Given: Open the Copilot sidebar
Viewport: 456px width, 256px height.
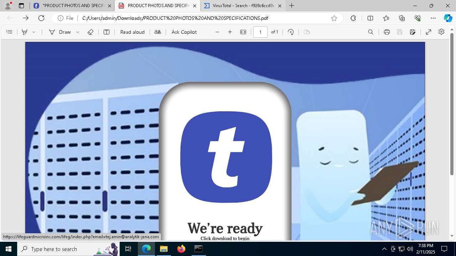Looking at the screenshot, I should pos(448,18).
